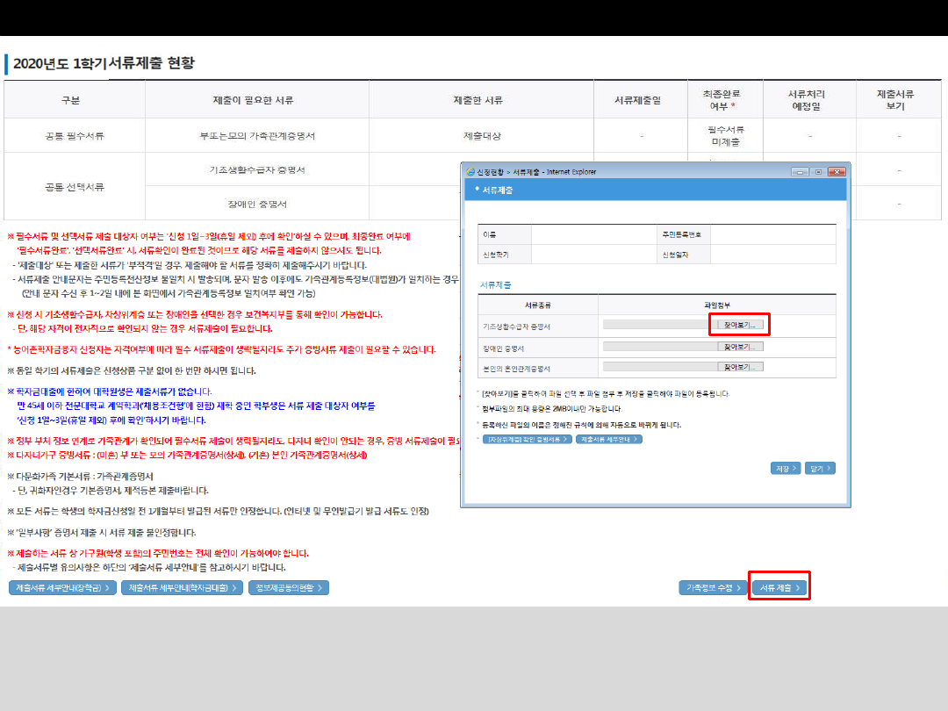Open 제출서류 세부안내(장학금) guide

click(x=62, y=587)
